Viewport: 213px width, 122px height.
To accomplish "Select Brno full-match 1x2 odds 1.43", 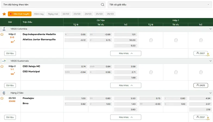I will click(x=126, y=104).
